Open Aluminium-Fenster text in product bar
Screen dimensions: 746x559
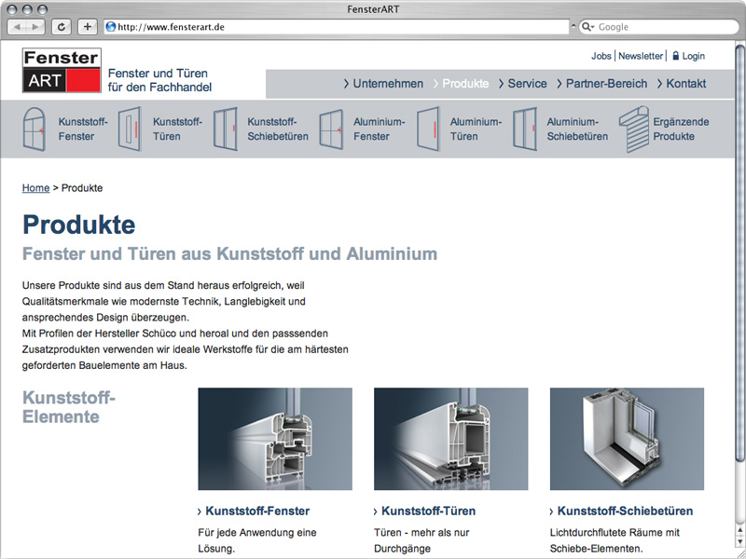point(380,129)
